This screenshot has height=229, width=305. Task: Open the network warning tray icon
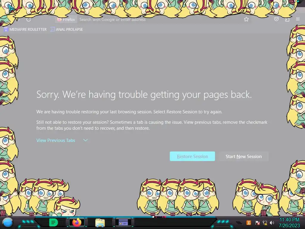coord(265,222)
